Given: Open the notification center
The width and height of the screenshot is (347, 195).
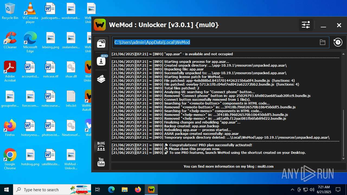Looking at the screenshot, I should [x=338, y=190].
